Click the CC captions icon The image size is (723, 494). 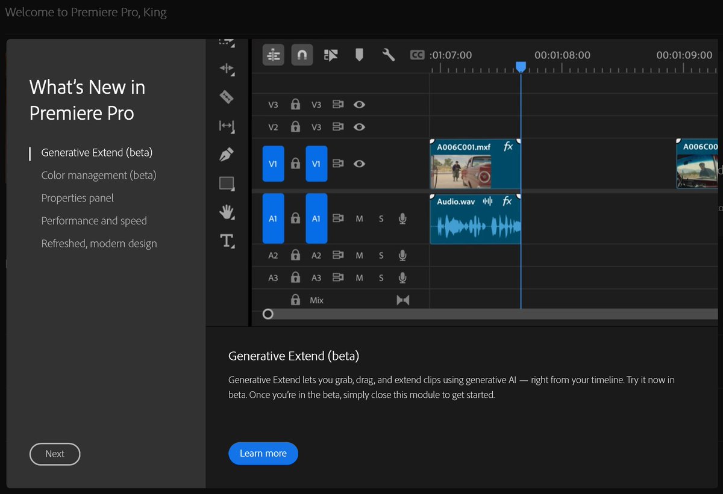417,55
